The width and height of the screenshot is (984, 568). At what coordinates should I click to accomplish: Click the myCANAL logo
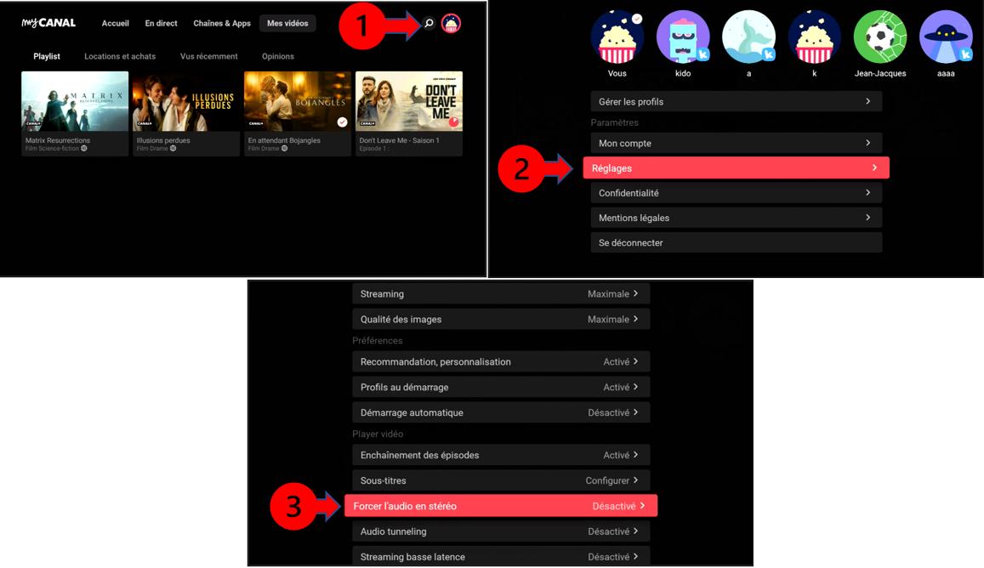pyautogui.click(x=48, y=23)
